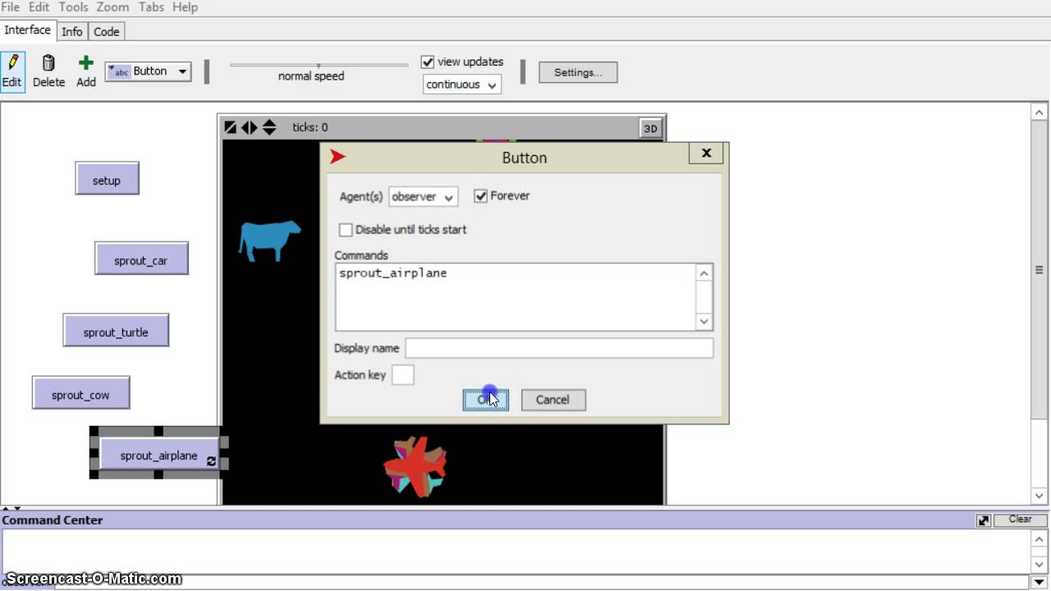The image size is (1051, 591).
Task: Click the Command Center expand arrow icon
Action: click(984, 520)
